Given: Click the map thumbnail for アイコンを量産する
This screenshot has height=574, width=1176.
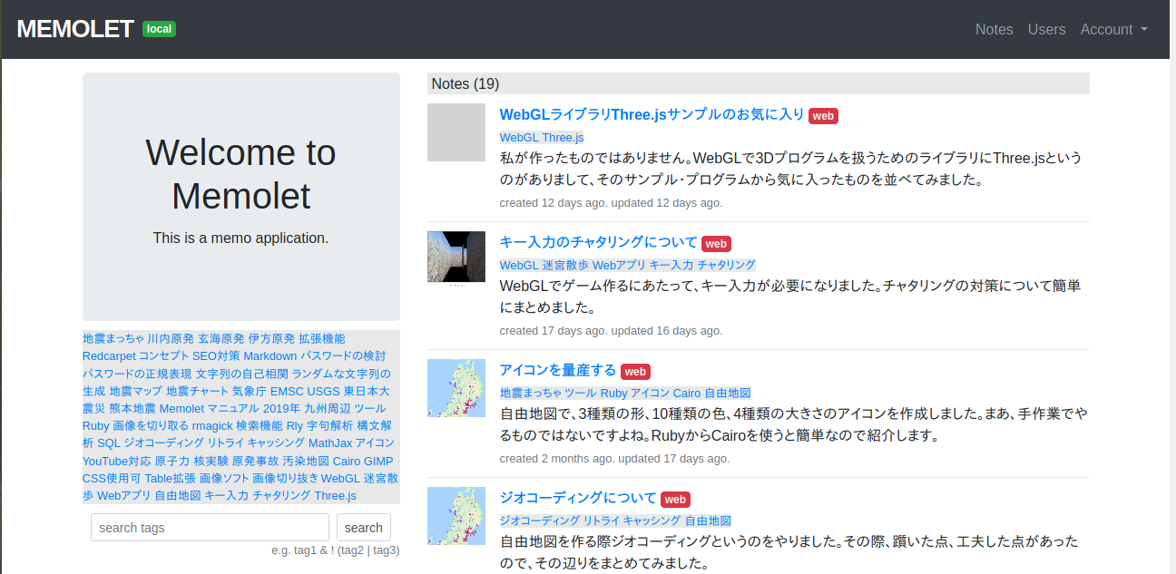Looking at the screenshot, I should click(x=456, y=388).
